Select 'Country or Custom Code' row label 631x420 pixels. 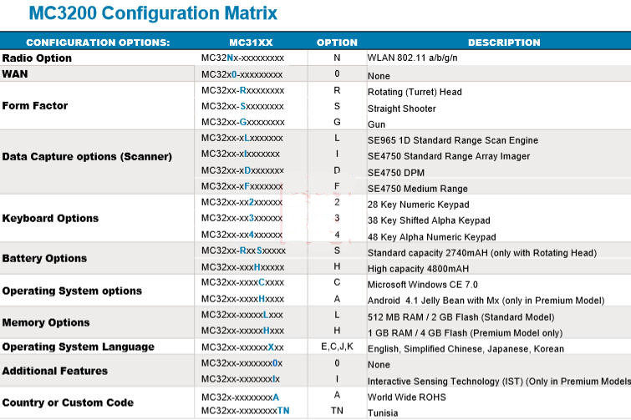point(68,402)
